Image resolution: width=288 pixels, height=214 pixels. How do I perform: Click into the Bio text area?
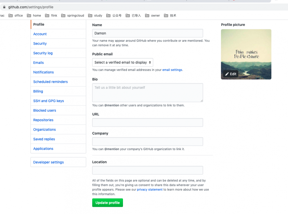point(147,93)
